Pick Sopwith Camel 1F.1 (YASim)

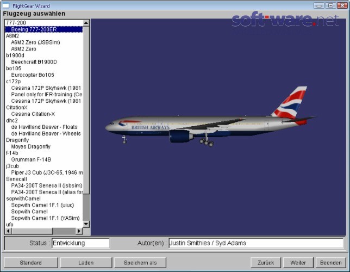[x=43, y=218]
